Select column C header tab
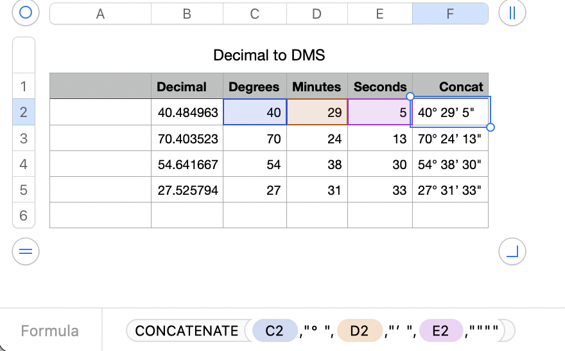This screenshot has width=565, height=351. click(255, 14)
